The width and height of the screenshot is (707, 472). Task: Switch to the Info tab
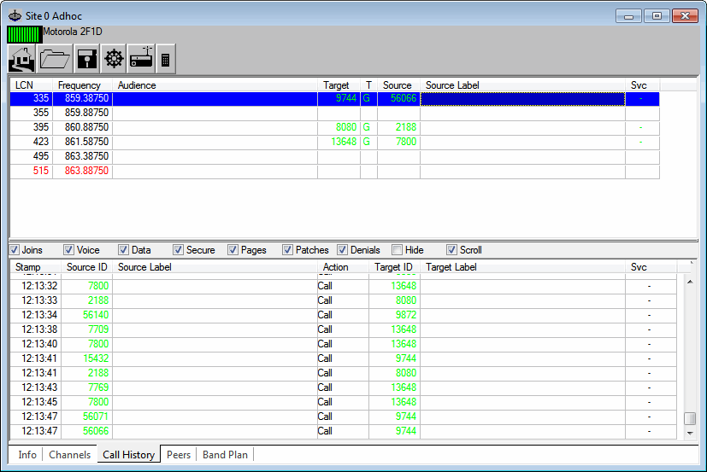pyautogui.click(x=27, y=455)
